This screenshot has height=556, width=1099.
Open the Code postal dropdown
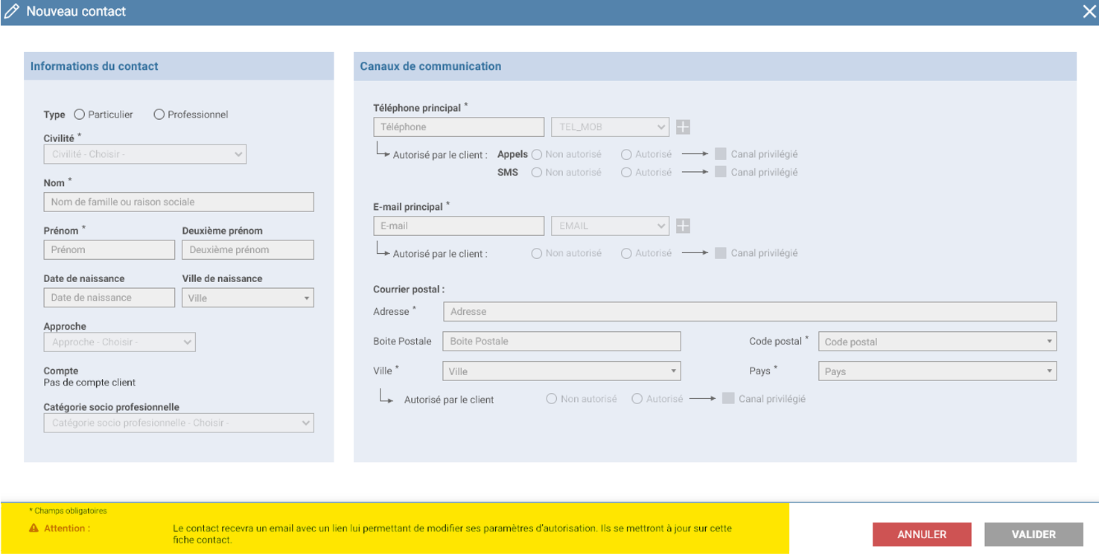[x=937, y=342]
